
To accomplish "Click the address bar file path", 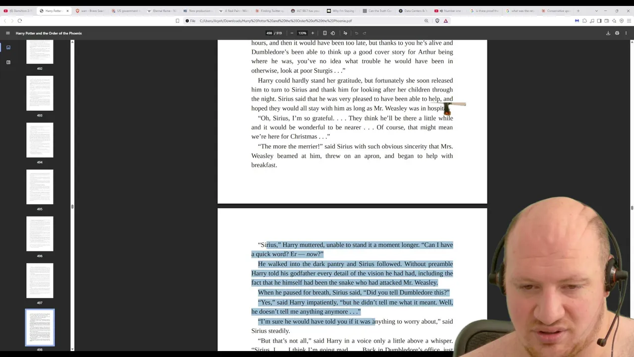I will point(276,21).
